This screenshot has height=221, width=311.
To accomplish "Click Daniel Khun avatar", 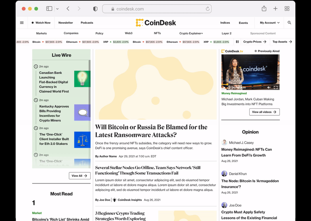I will pyautogui.click(x=224, y=174).
